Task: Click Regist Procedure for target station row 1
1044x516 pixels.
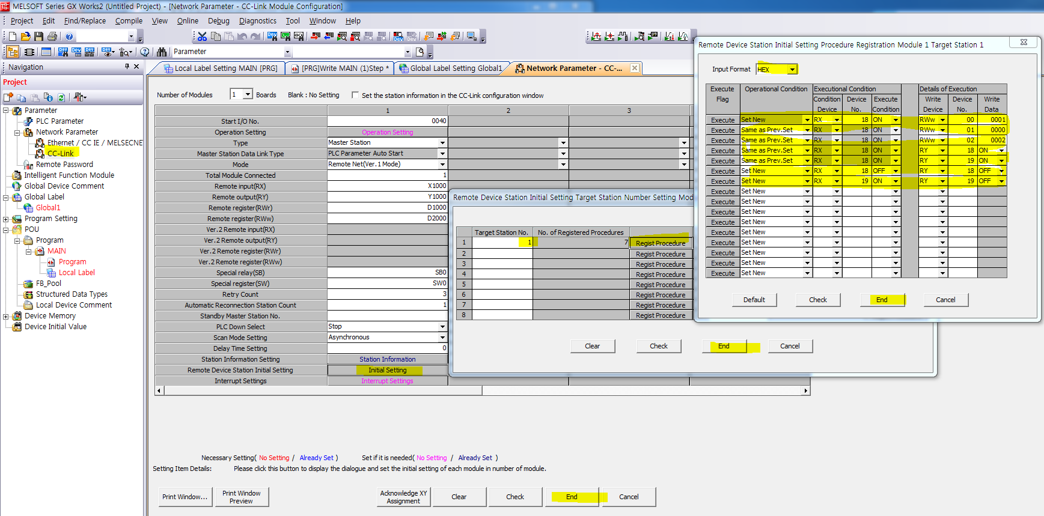Action: (x=661, y=243)
